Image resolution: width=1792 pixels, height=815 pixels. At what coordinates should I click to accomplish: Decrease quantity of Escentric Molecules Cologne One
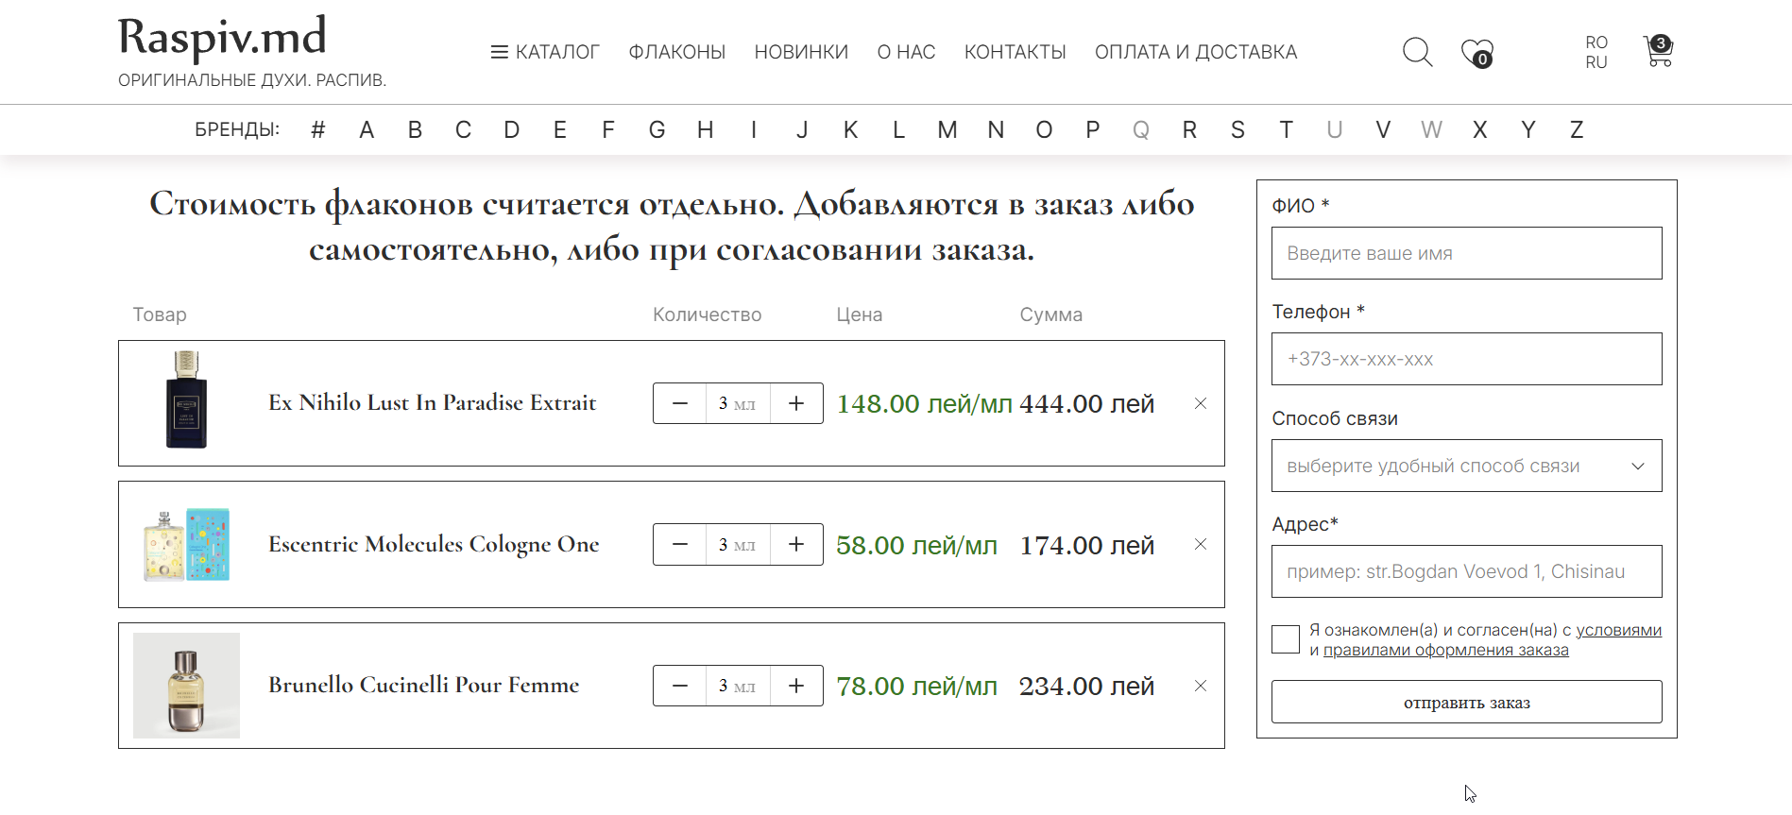(680, 544)
